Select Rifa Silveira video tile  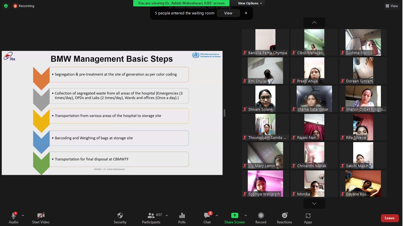point(363,127)
